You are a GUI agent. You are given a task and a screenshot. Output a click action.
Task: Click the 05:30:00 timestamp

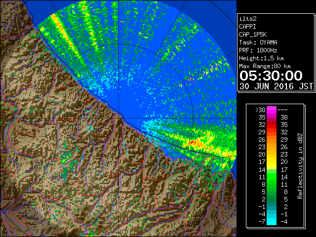point(271,76)
